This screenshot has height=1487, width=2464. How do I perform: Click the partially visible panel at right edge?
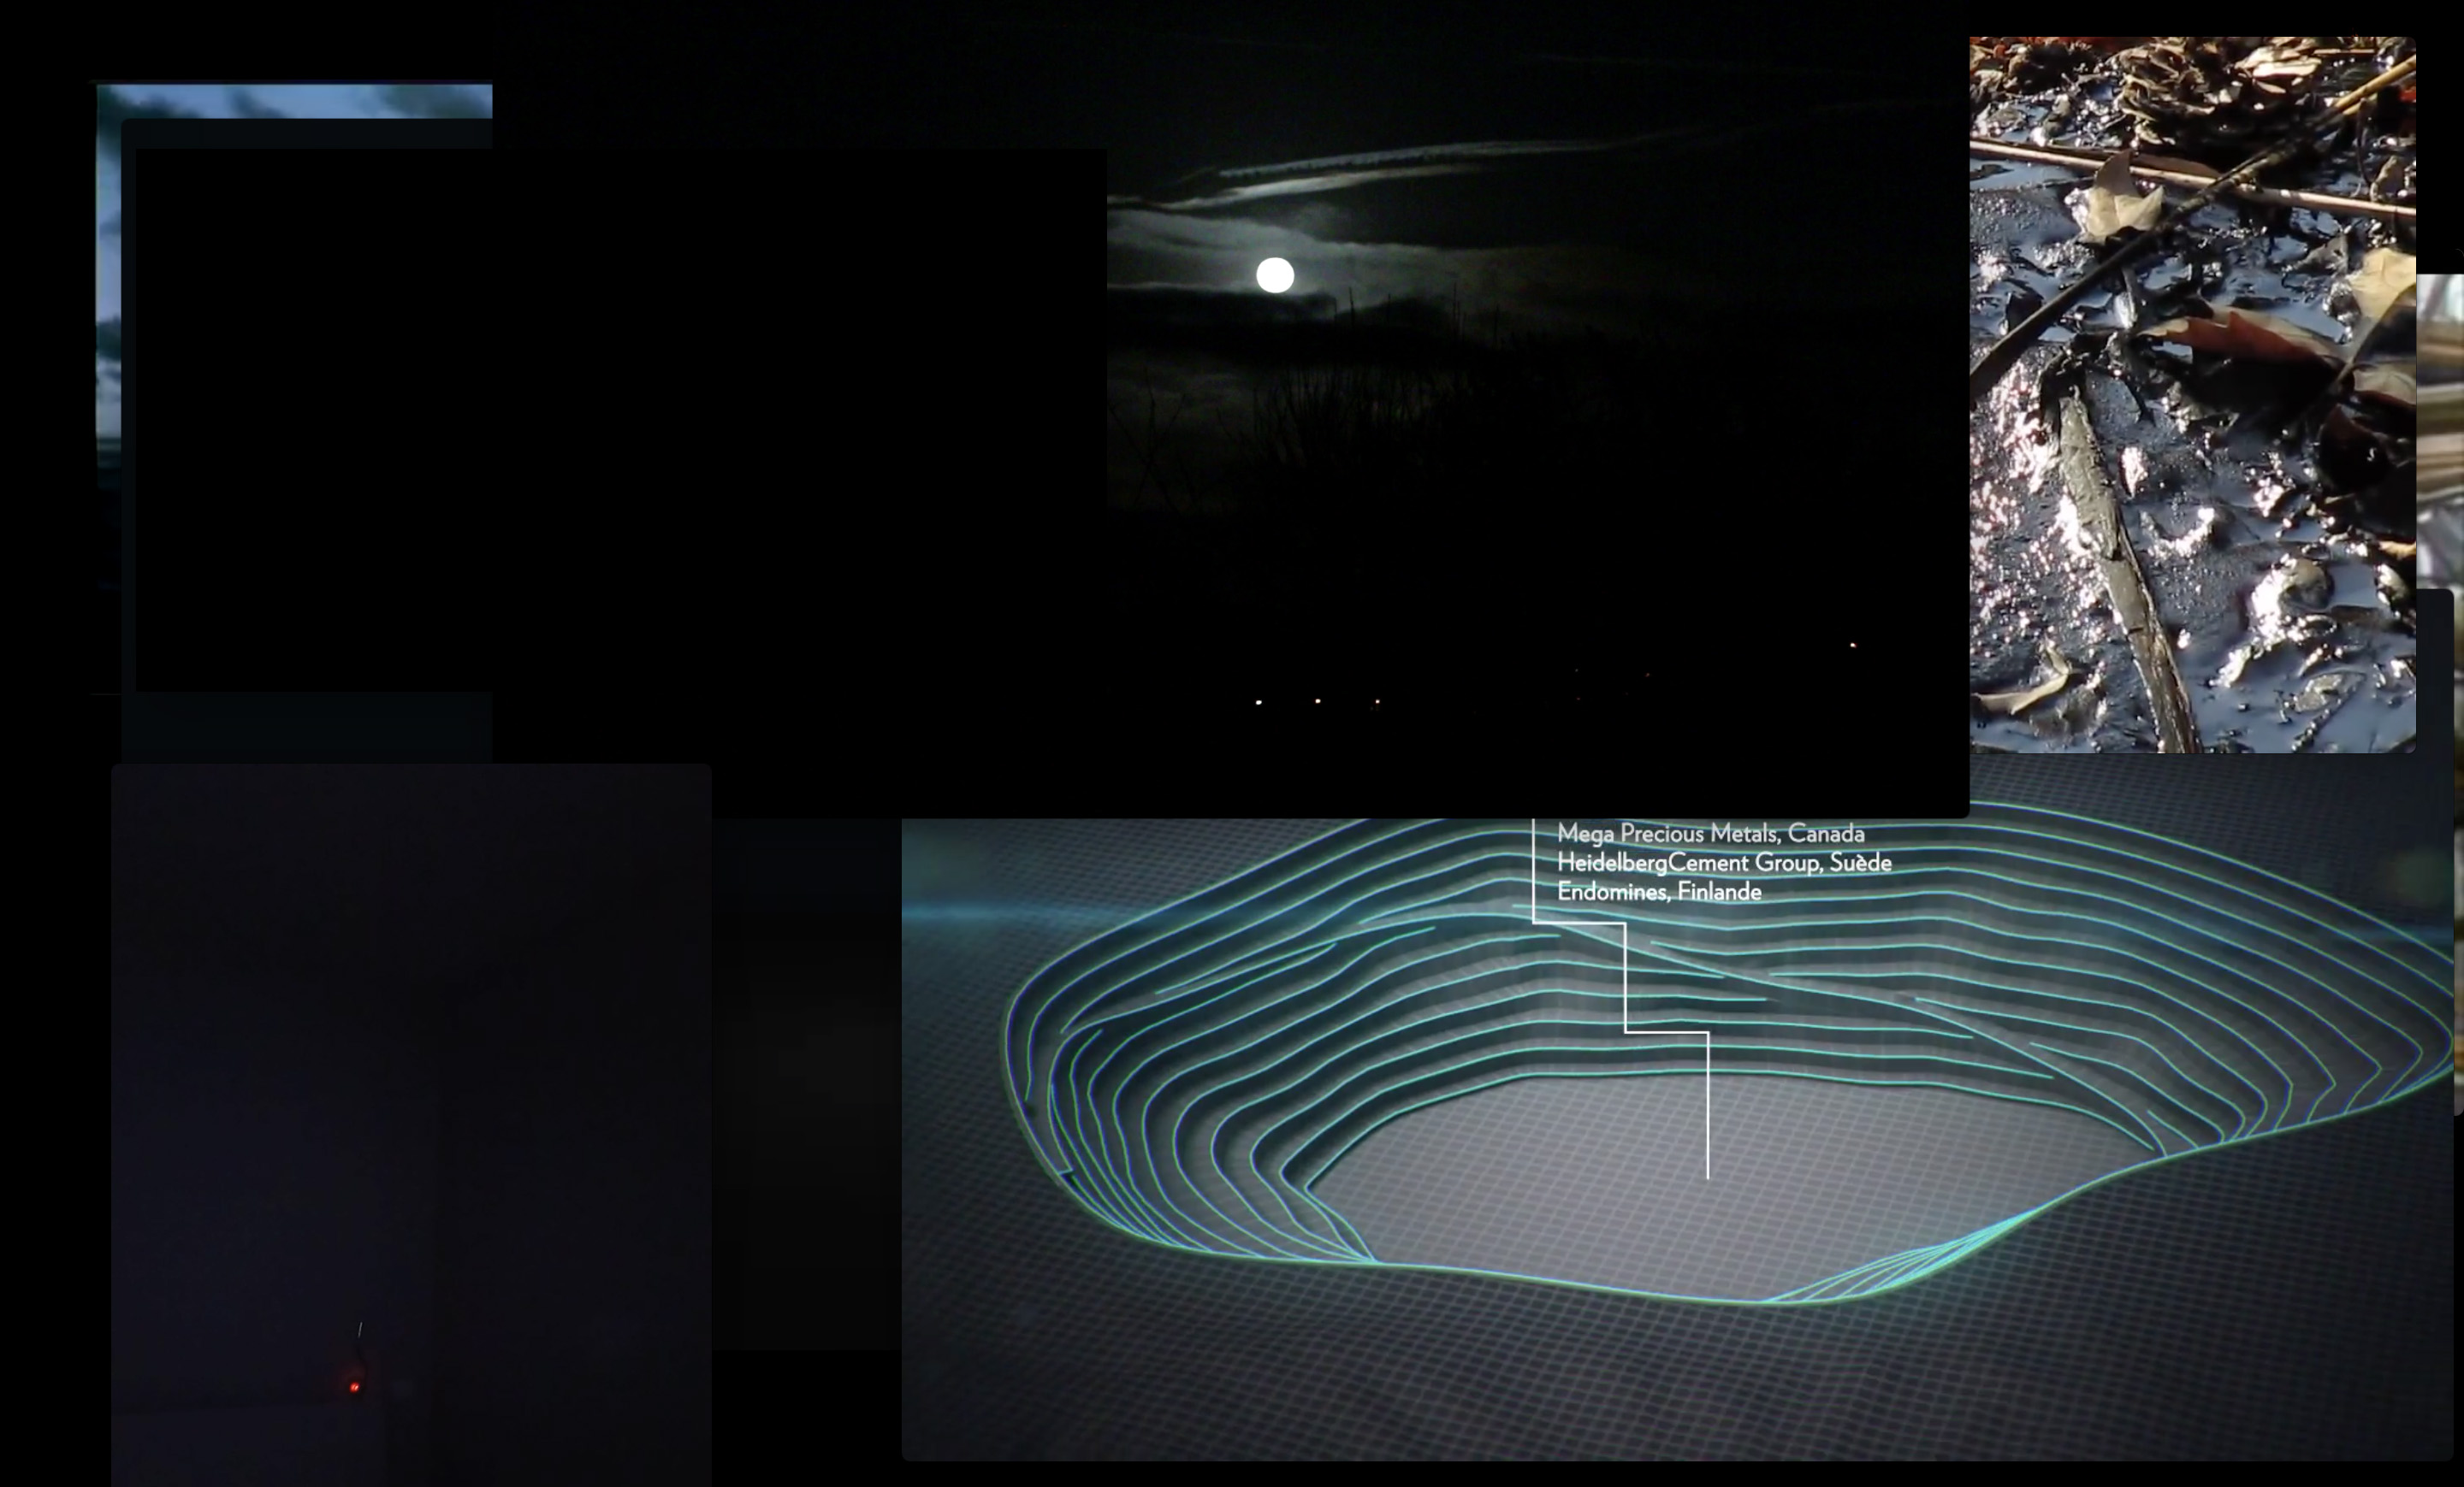point(2442,430)
